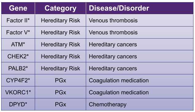The width and height of the screenshot is (195, 112).
Task: Click Hereditary cancers in the PALB2 row
Action: click(x=113, y=68)
